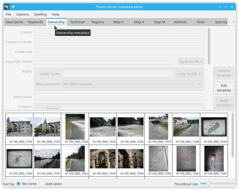Select the Ownership tab
The image size is (239, 190).
coord(56,22)
